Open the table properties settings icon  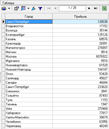point(16,8)
